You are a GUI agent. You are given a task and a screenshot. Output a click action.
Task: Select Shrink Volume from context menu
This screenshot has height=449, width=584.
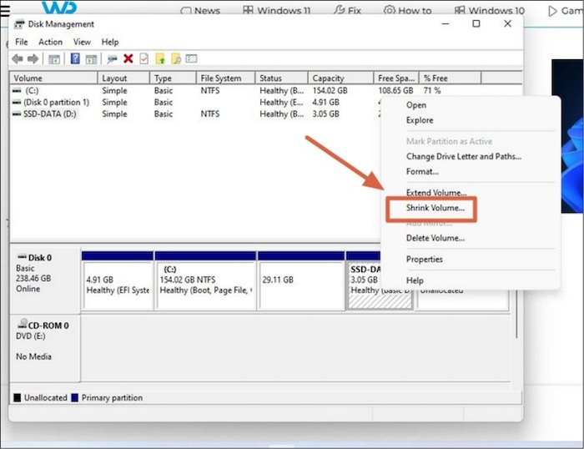pos(435,208)
